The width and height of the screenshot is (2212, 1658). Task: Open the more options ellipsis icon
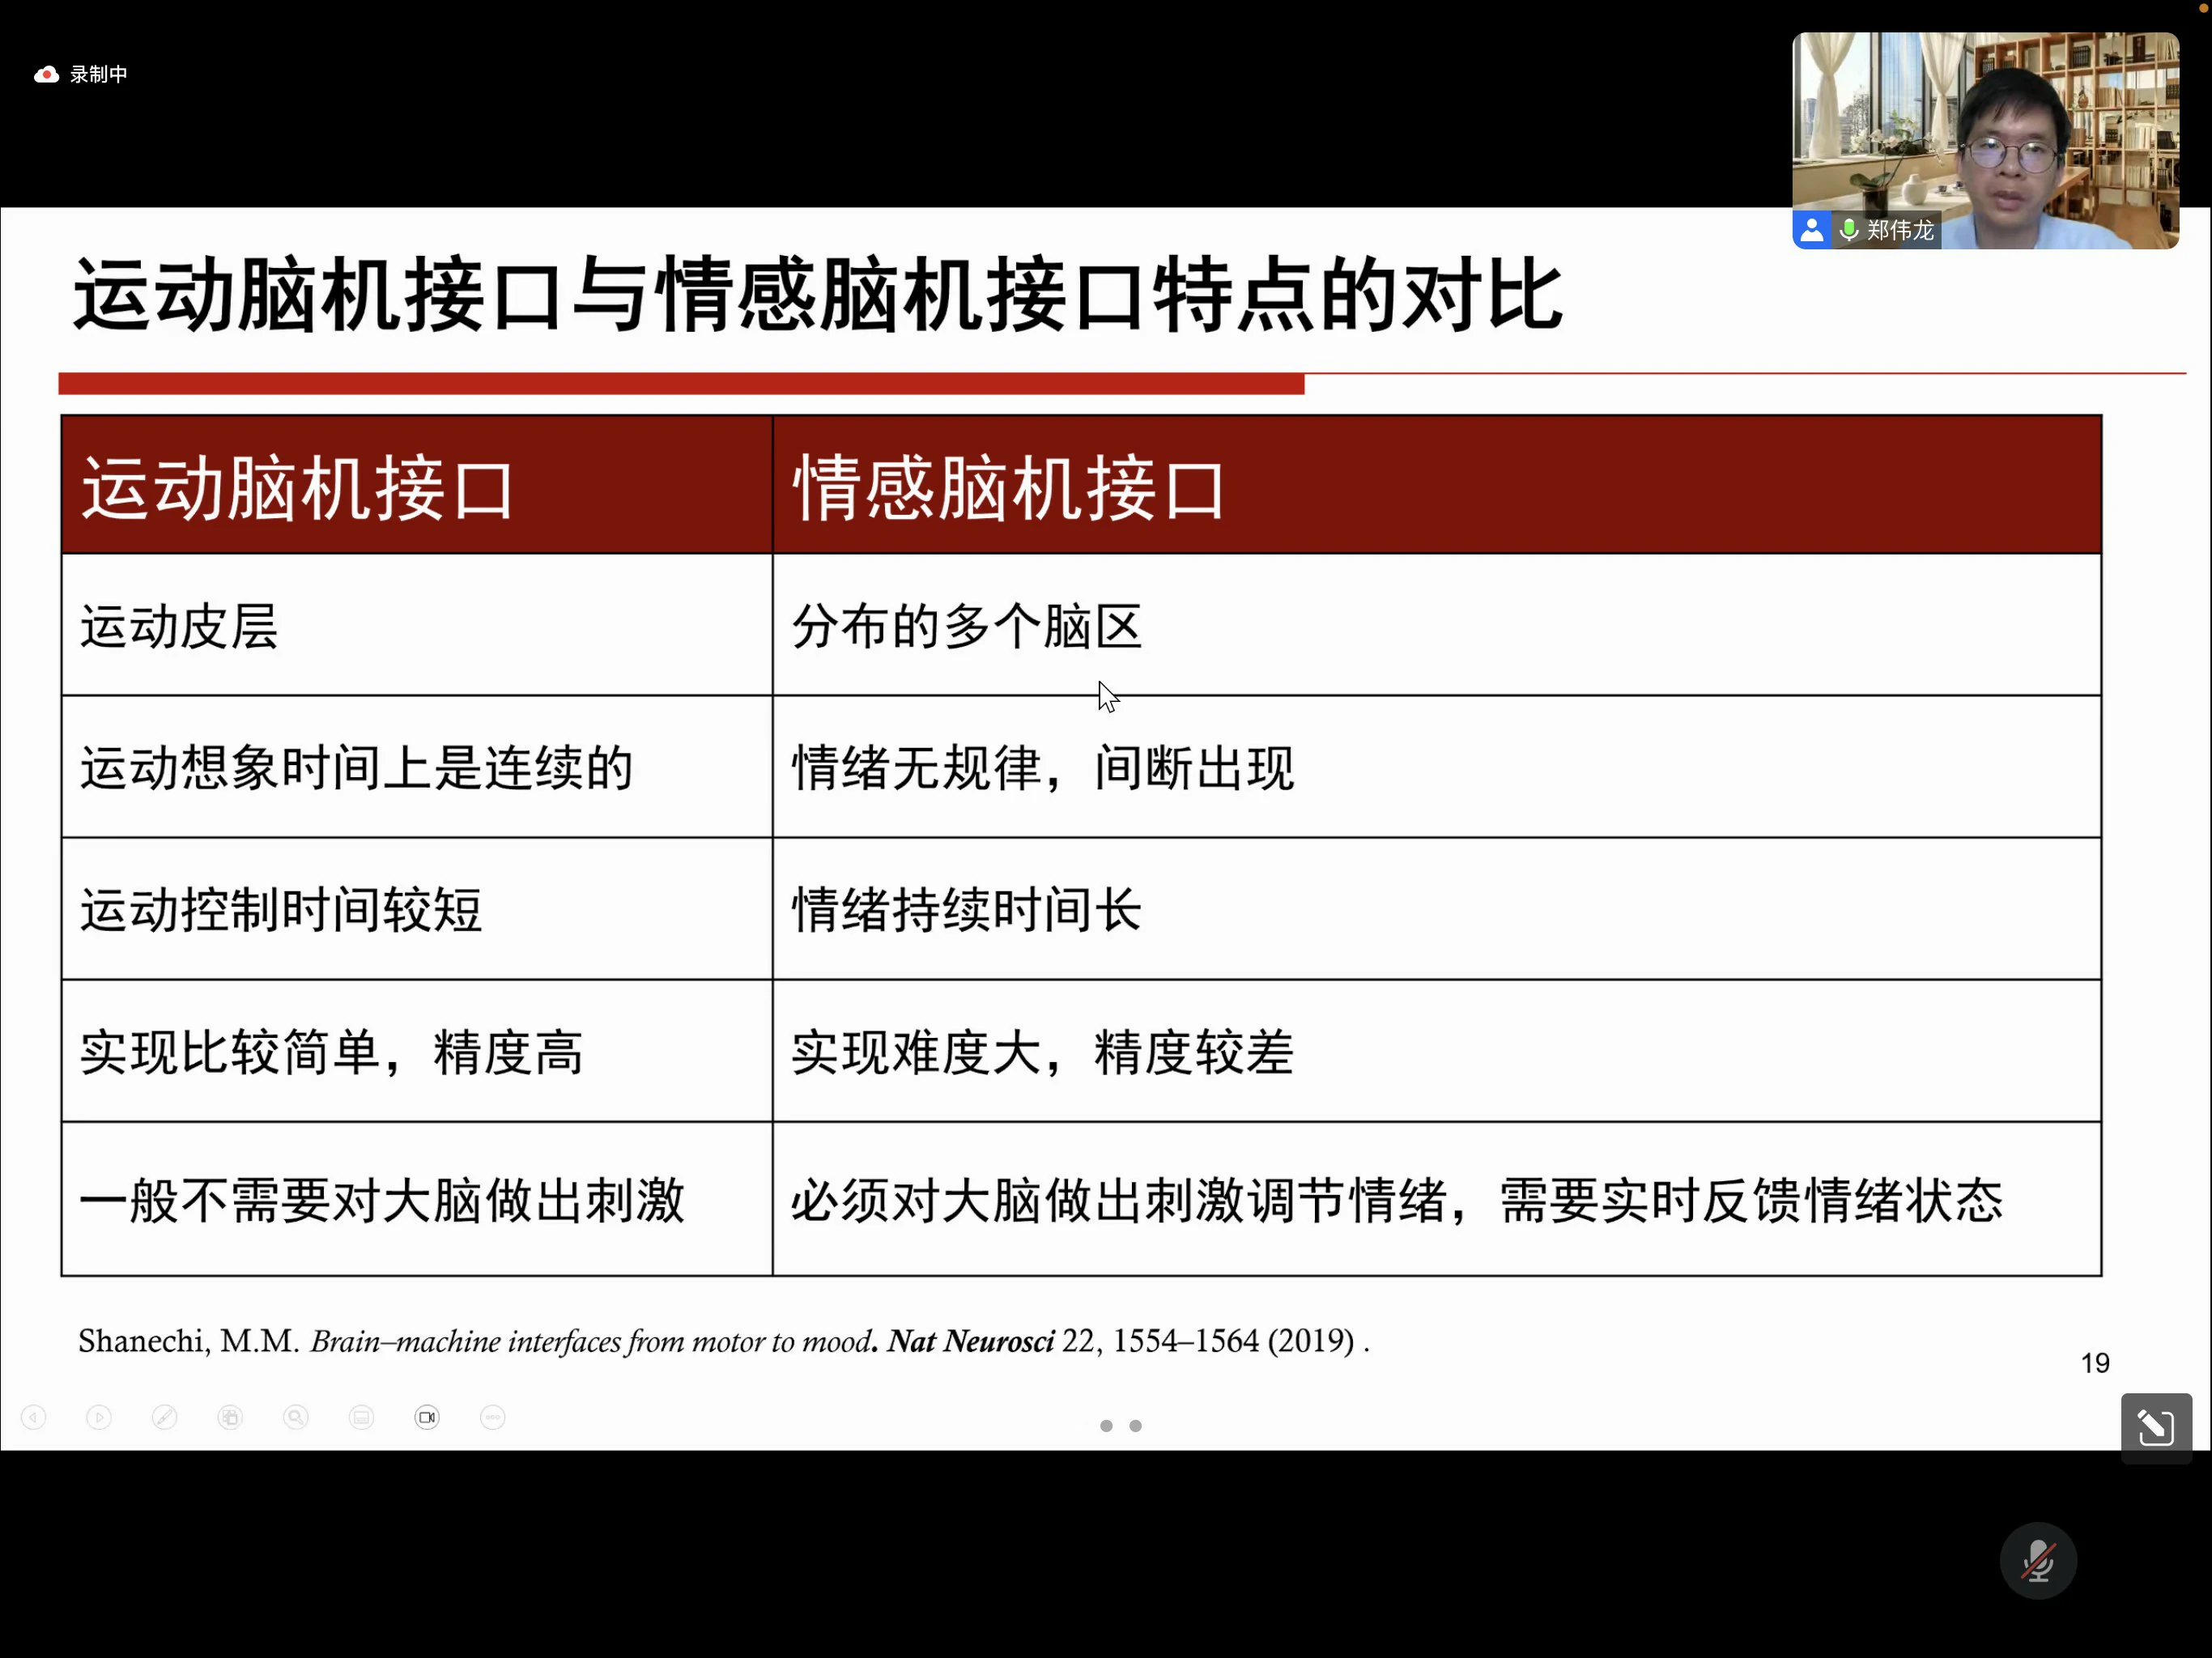[x=493, y=1417]
